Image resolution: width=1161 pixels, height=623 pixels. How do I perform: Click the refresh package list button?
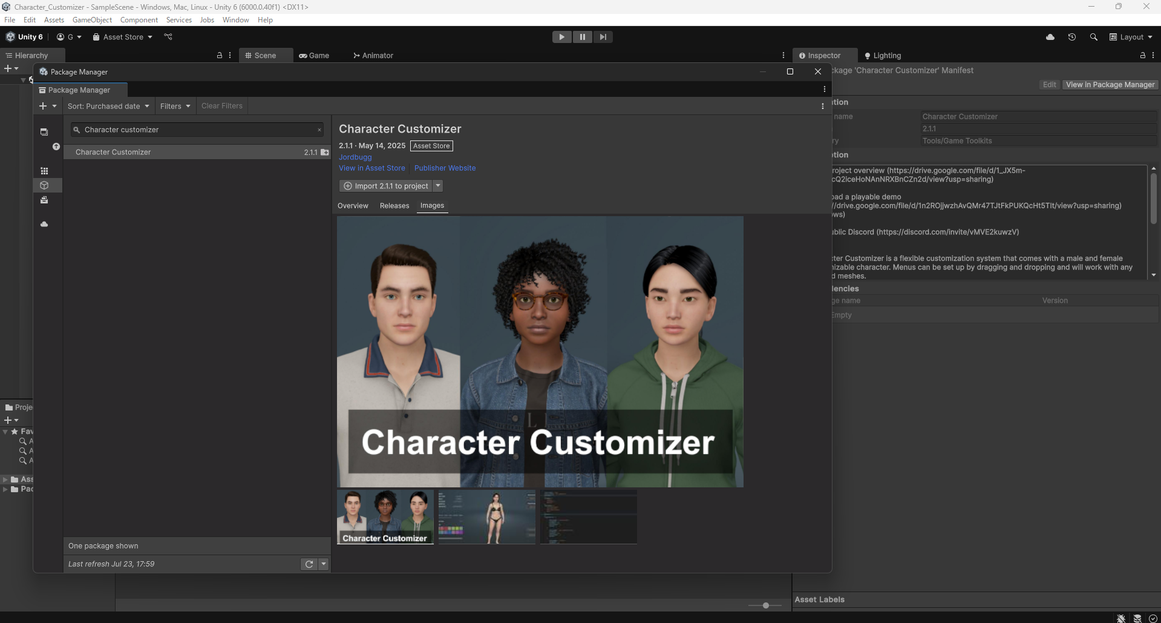(309, 564)
